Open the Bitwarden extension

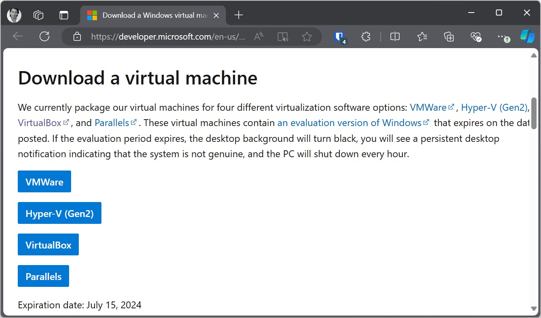coord(340,36)
